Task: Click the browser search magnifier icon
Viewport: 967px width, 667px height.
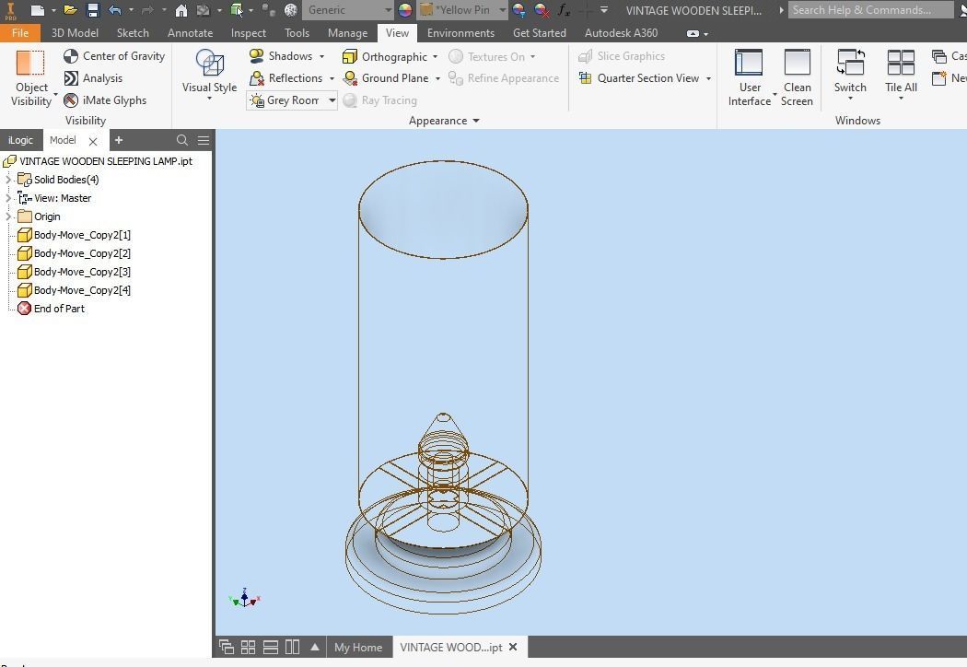Action: coord(182,140)
